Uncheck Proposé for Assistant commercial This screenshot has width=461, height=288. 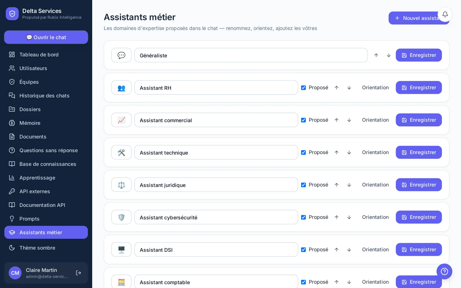(303, 120)
